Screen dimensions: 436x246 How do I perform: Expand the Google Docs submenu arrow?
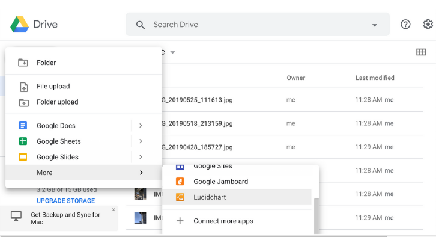[x=141, y=125]
